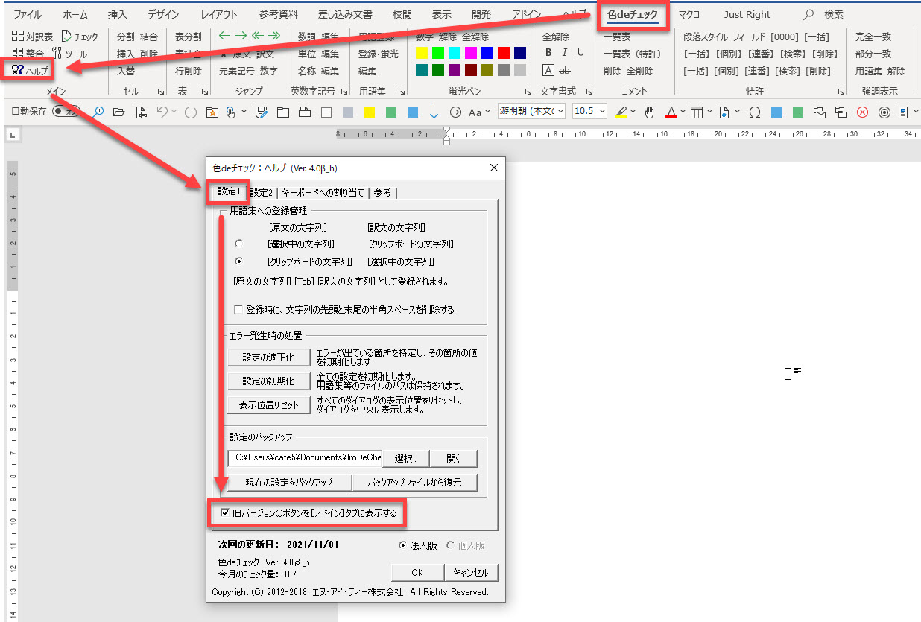
Task: Click the undo arrow icon
Action: pos(162,112)
